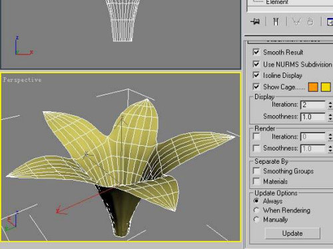Click Display Smoothness value field
This screenshot has height=249, width=333.
click(x=313, y=117)
